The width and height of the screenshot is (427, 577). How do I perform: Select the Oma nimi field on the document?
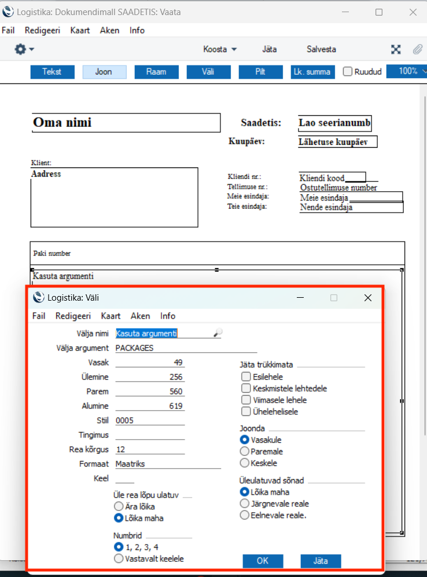126,123
